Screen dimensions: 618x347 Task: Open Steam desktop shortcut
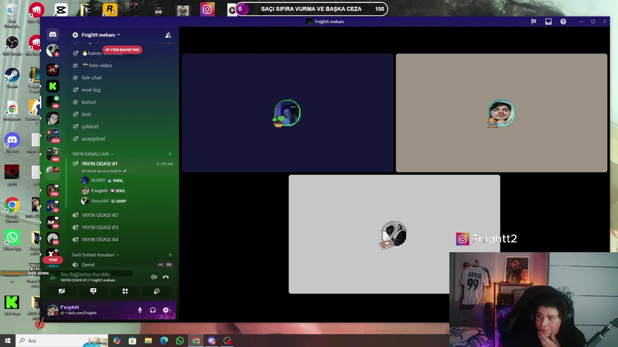(12, 78)
